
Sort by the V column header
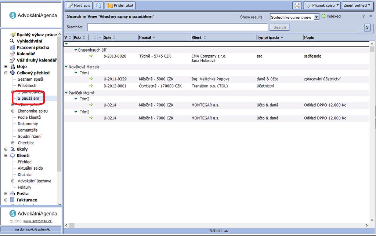[68, 37]
